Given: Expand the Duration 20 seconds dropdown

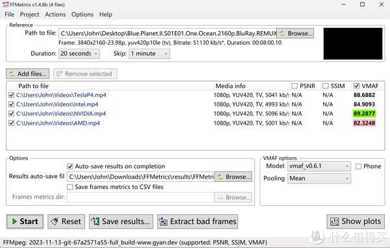Looking at the screenshot, I should click(x=79, y=54).
